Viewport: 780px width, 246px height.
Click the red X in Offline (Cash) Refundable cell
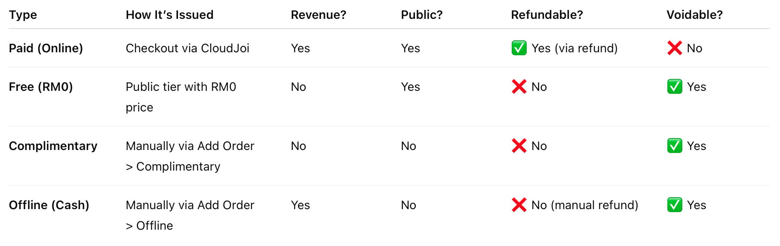pyautogui.click(x=519, y=205)
